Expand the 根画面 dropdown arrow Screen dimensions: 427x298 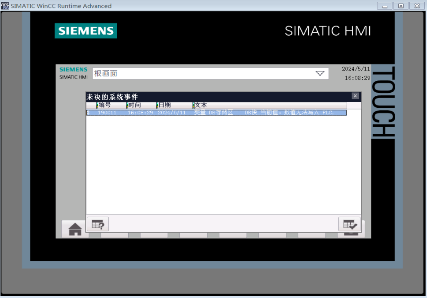320,74
